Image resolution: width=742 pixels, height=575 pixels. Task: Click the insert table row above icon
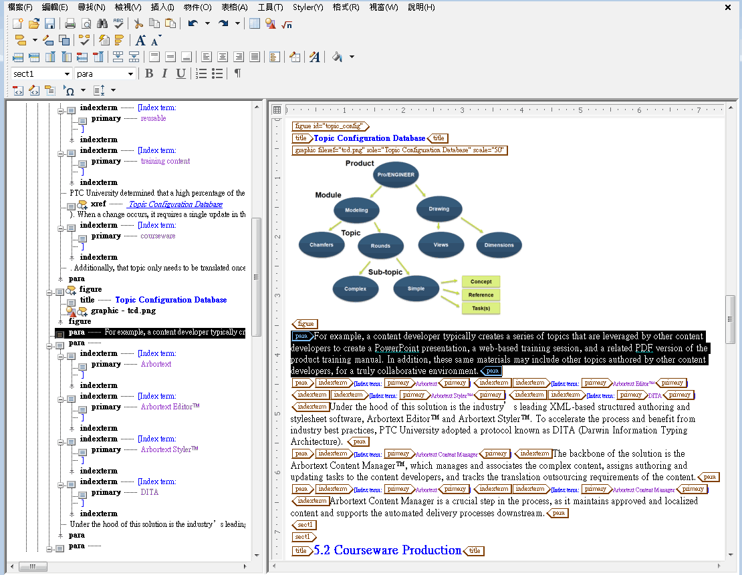pyautogui.click(x=18, y=57)
